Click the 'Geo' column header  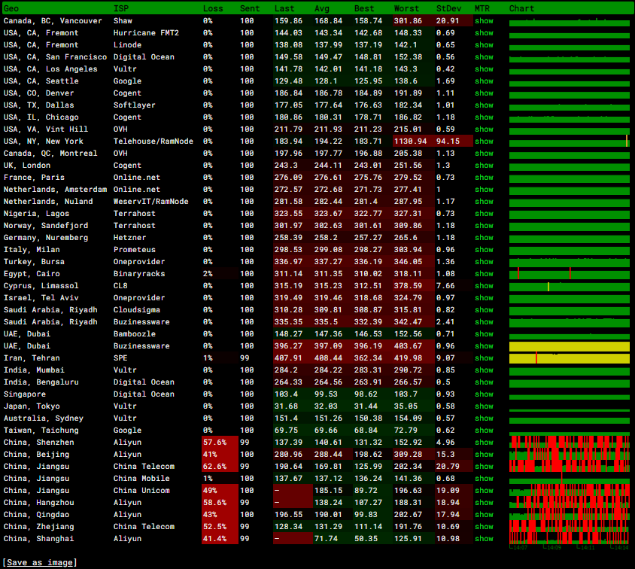(11, 8)
